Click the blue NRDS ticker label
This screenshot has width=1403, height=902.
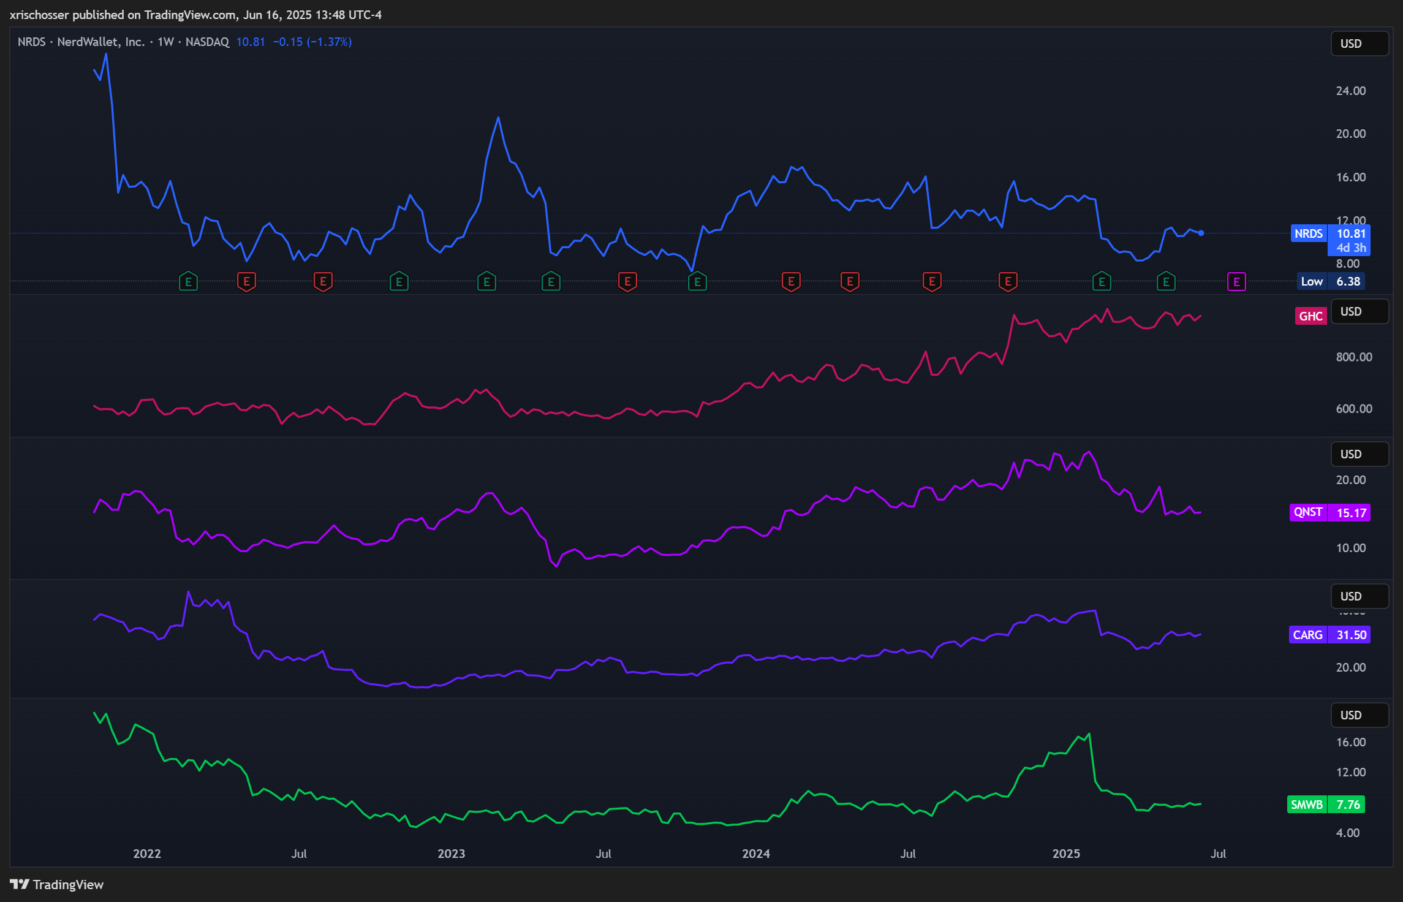point(1309,233)
